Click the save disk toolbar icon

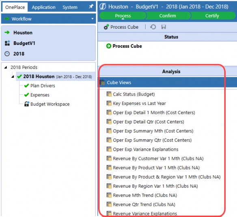coord(164,27)
